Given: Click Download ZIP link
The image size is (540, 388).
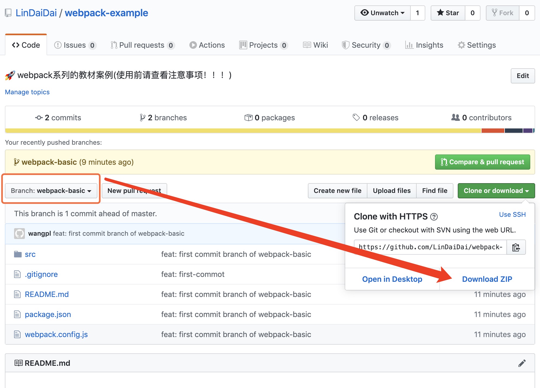Looking at the screenshot, I should coord(487,279).
